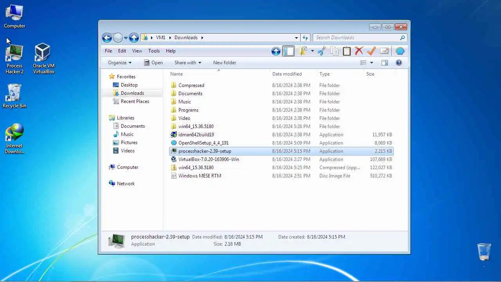
Task: Select the Video folder row
Action: [281, 118]
